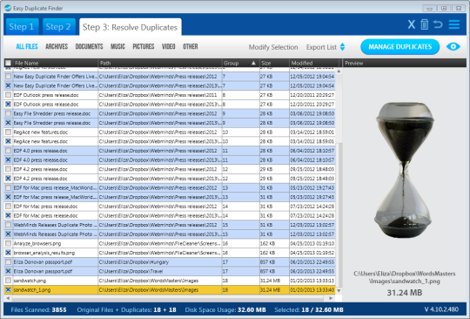470x319 pixels.
Task: Click the undo arrow icon
Action: 438,24
